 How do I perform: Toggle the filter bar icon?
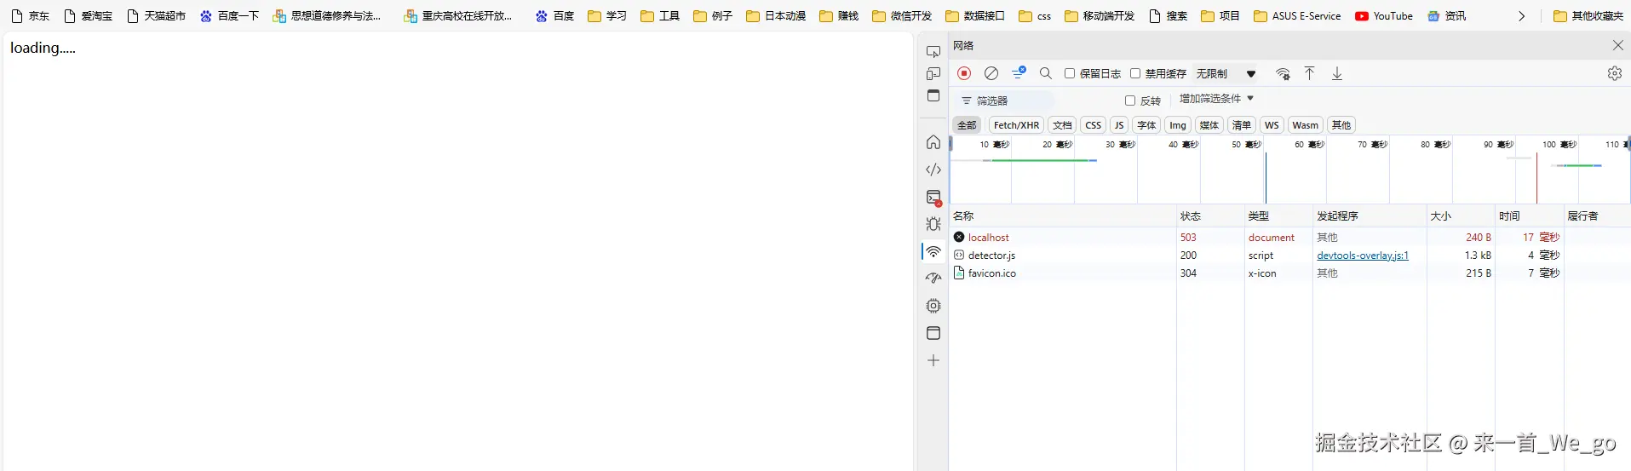[1019, 73]
